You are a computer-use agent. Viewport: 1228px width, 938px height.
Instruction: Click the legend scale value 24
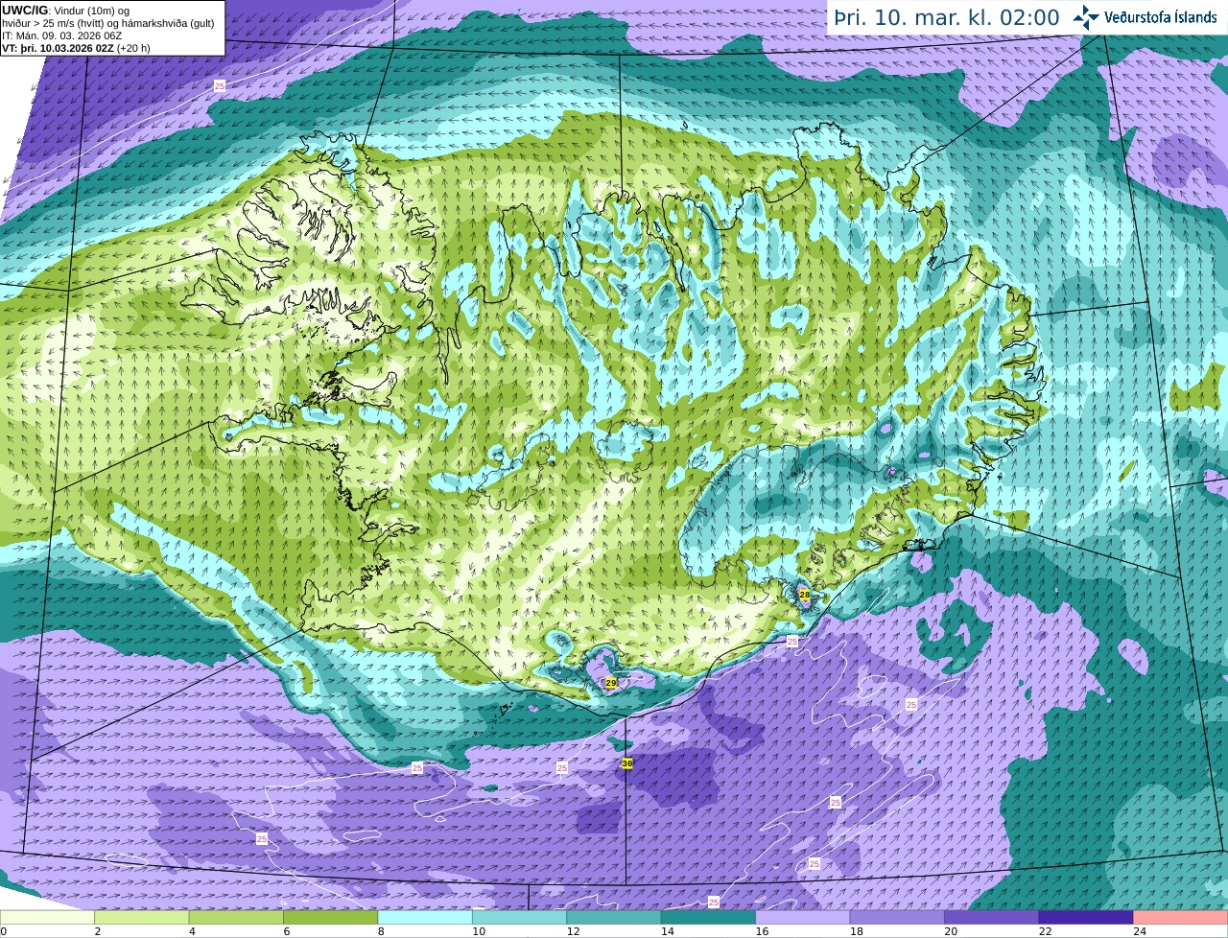point(1140,931)
